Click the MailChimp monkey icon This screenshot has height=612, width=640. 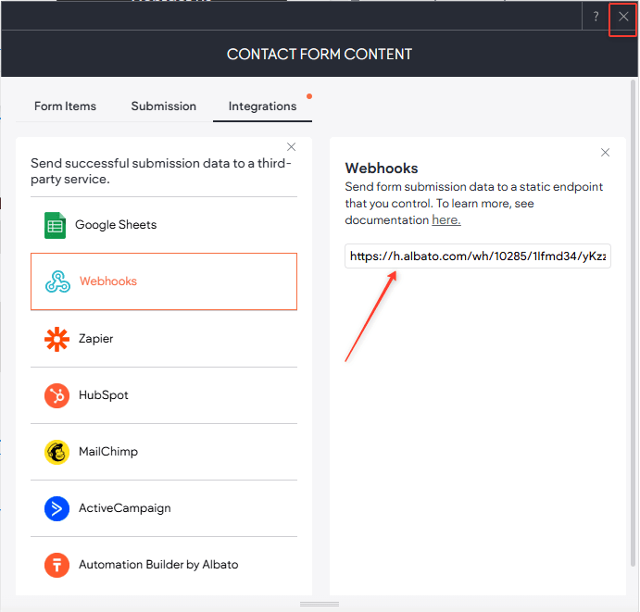point(56,452)
